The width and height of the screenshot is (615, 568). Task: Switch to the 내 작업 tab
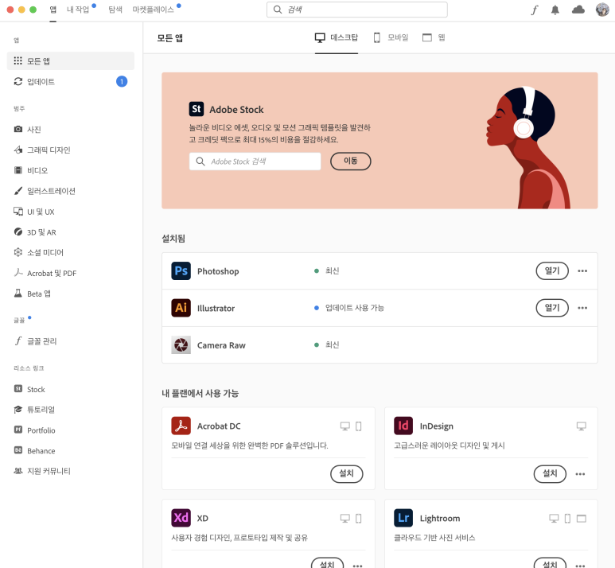click(x=78, y=10)
